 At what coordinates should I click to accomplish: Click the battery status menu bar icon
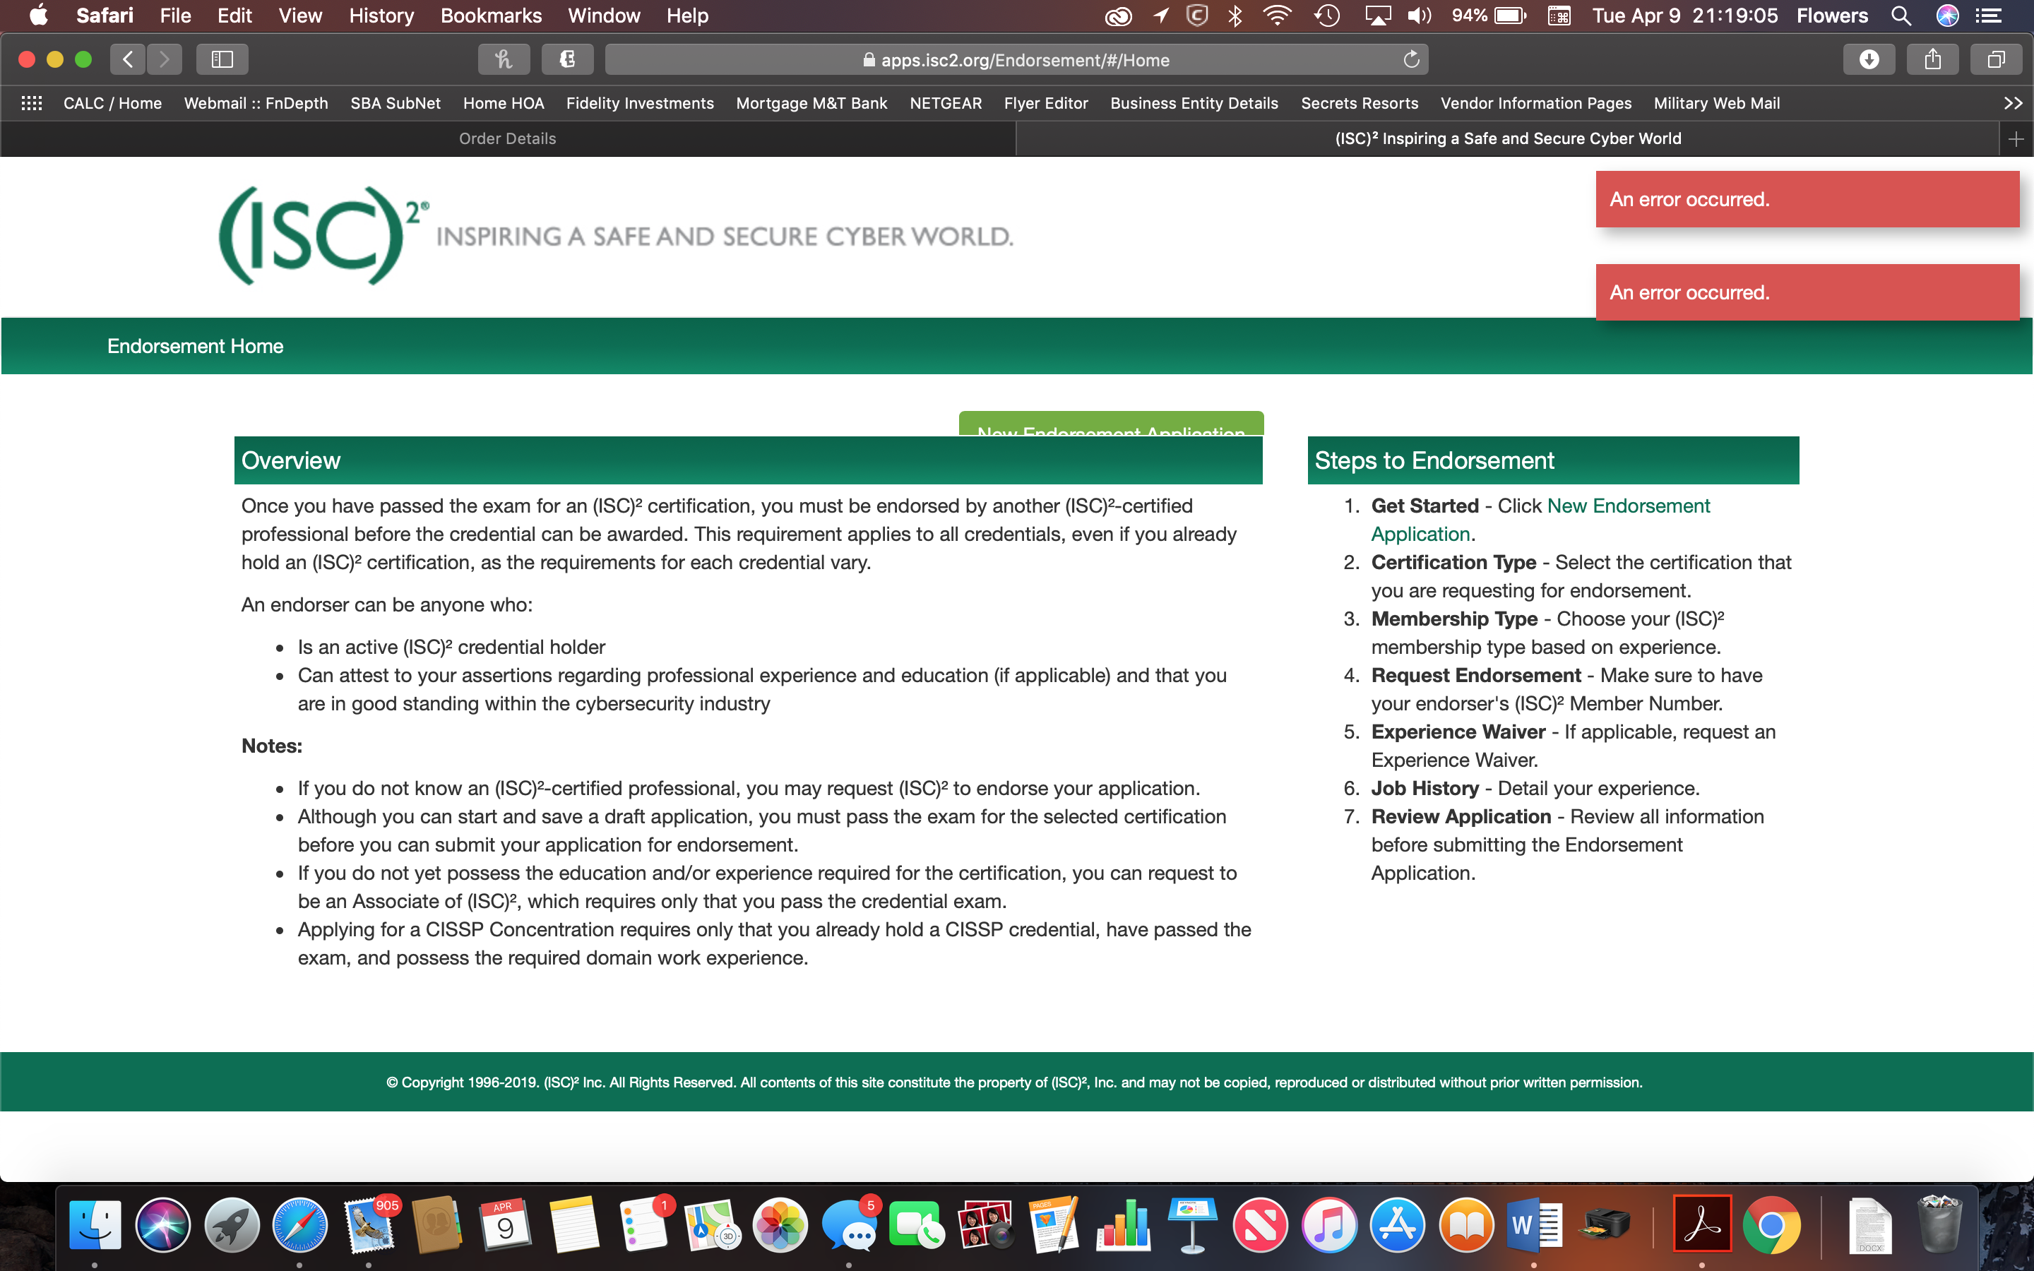[x=1516, y=15]
